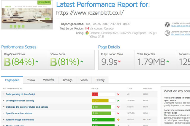Click the WP optimization guide link

tap(180, 26)
